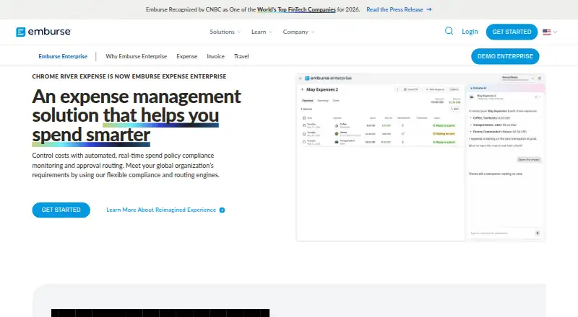This screenshot has width=578, height=317.
Task: Click the hero GET STARTED button
Action: pos(61,210)
